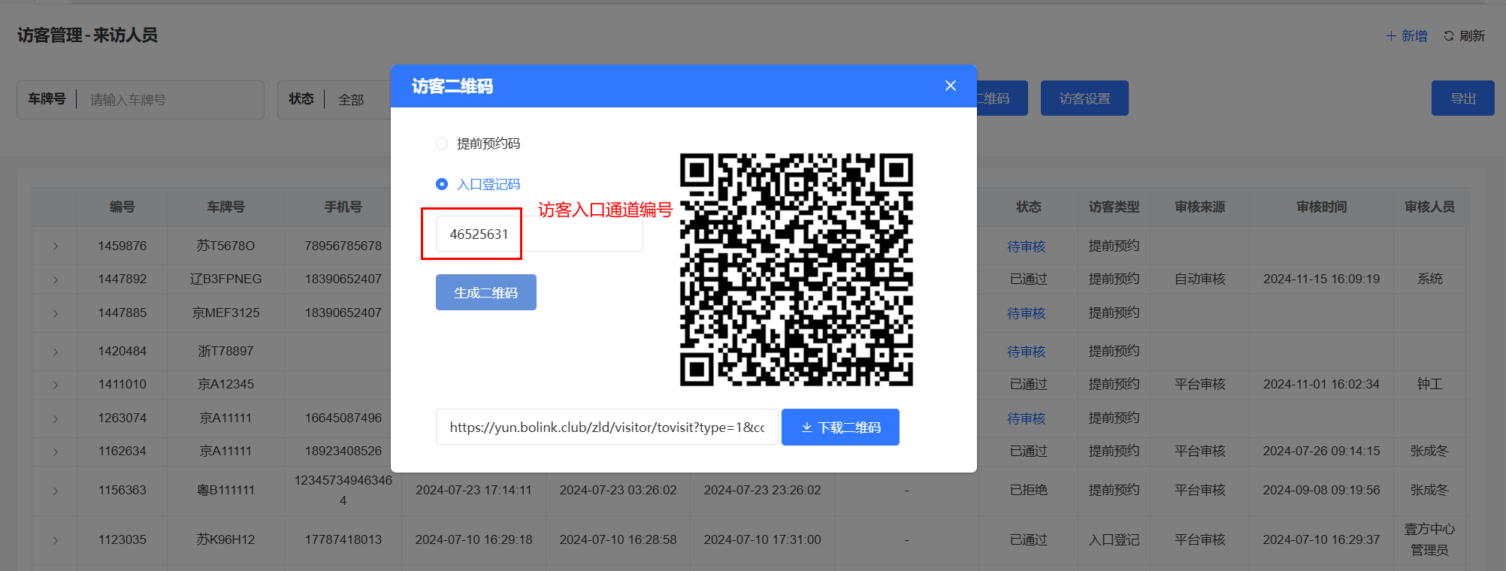Expand the row numbered 1420484
The image size is (1506, 571).
[x=55, y=352]
